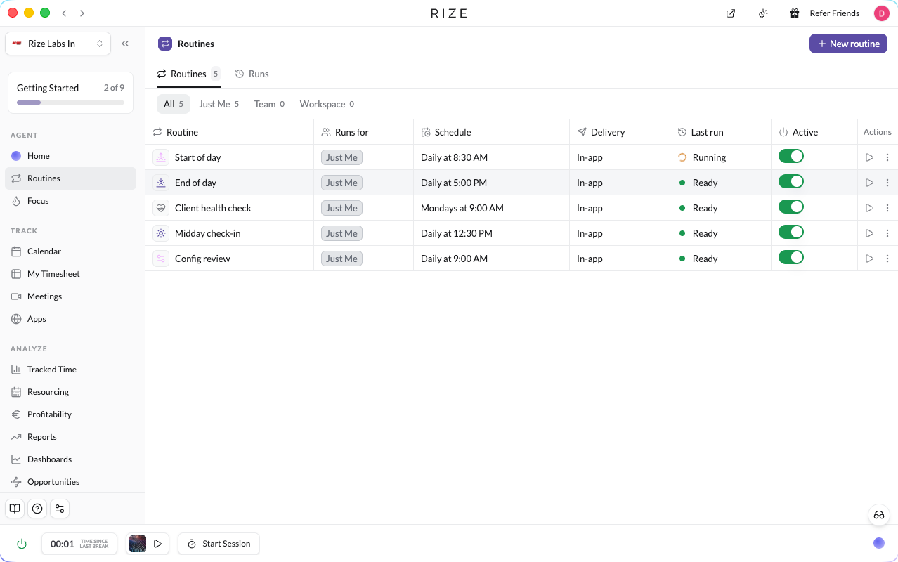The image size is (898, 562).
Task: Open the help question mark icon
Action: coord(37,509)
